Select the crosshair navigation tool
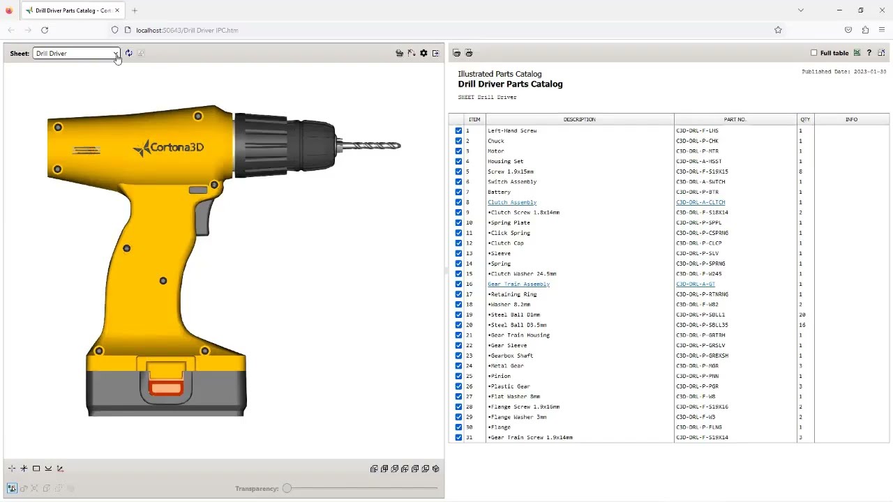 [12, 469]
